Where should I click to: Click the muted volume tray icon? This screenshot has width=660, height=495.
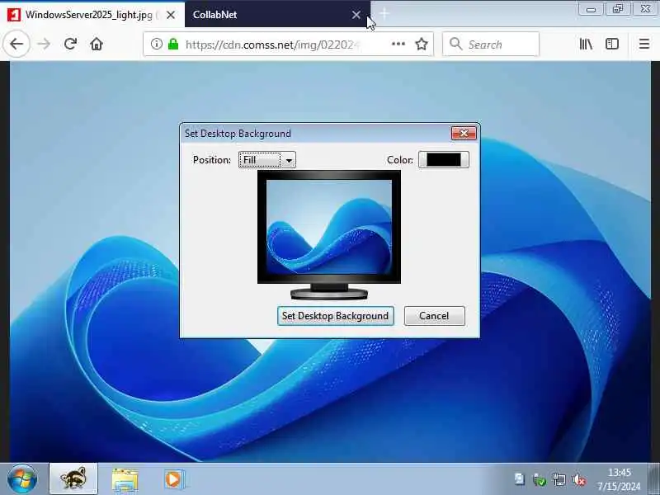pyautogui.click(x=579, y=479)
